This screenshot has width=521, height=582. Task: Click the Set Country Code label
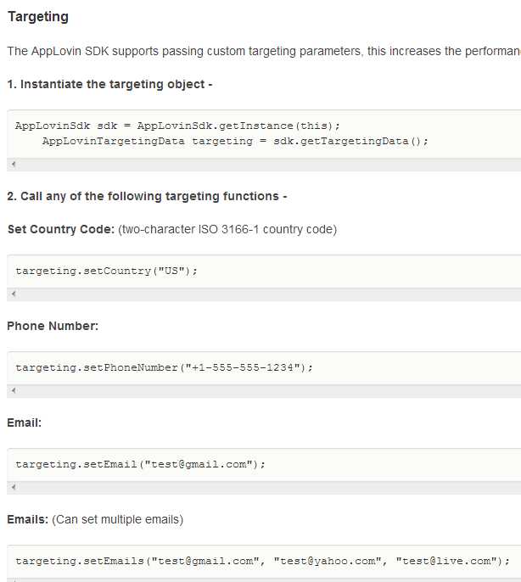[x=61, y=229]
